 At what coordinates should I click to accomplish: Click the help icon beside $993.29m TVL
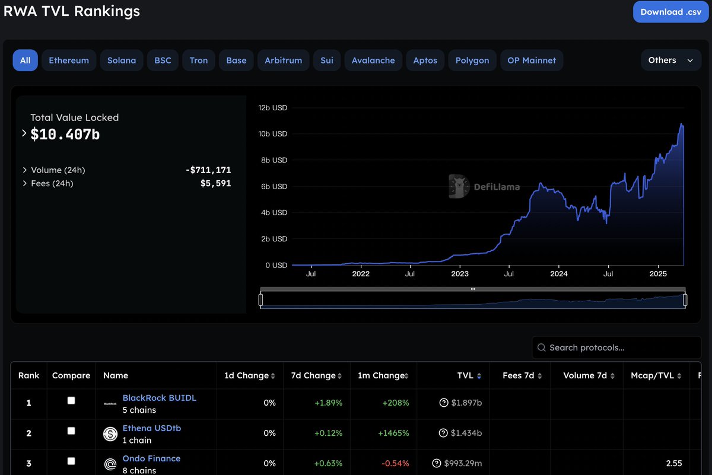click(437, 464)
